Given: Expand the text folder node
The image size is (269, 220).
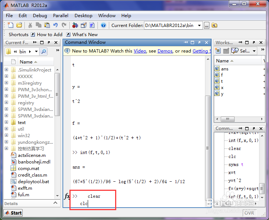Looking at the screenshot, I should click(x=7, y=122).
